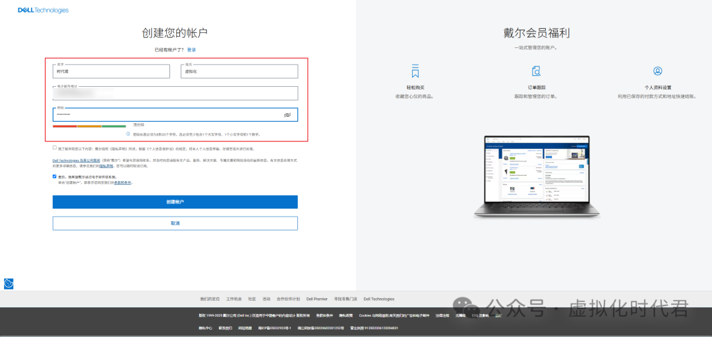The image size is (712, 337).
Task: Click the 跟踪和管理您的订单 description text
Action: point(536,97)
